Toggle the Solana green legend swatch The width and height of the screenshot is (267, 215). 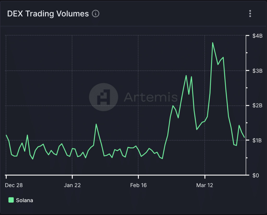coord(11,200)
